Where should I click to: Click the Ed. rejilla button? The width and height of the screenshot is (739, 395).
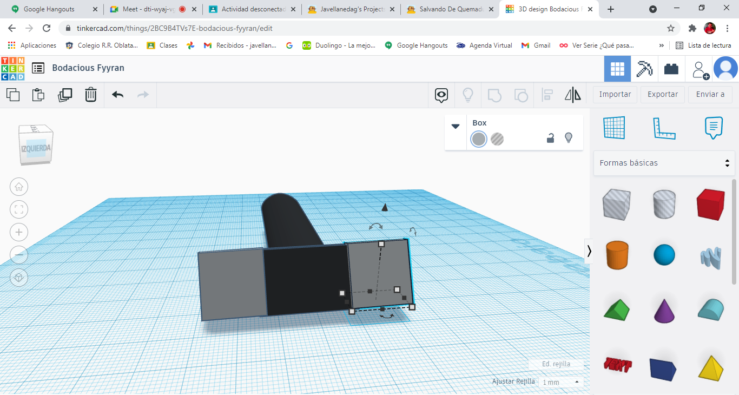point(556,364)
